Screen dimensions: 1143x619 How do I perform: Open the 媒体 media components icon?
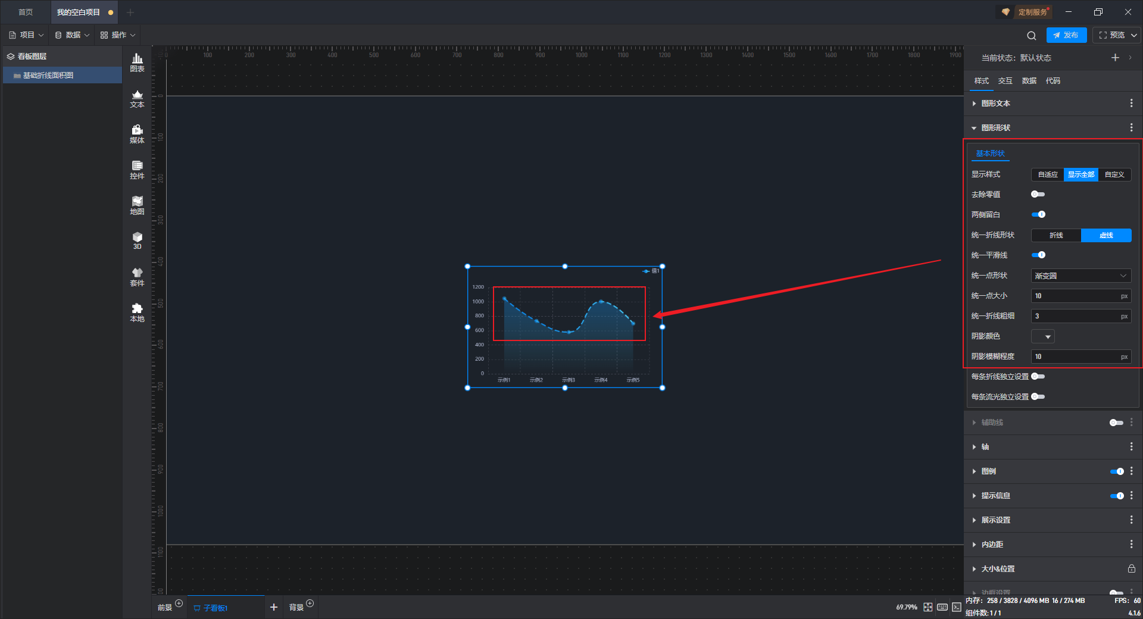pyautogui.click(x=137, y=135)
